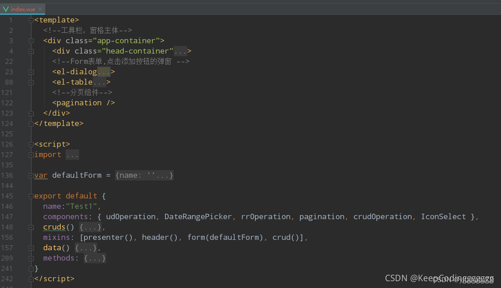Close the index.vue editor tab
This screenshot has height=288, width=501.
click(x=40, y=9)
